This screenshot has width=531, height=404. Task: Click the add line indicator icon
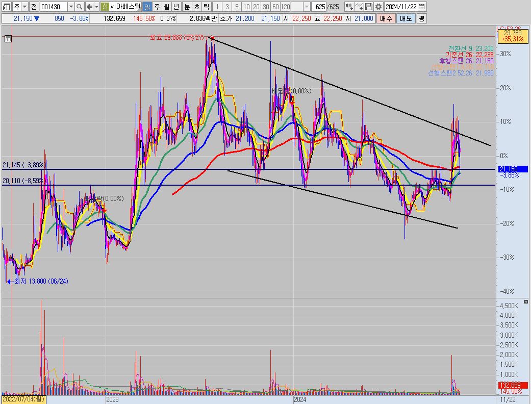click(x=359, y=7)
